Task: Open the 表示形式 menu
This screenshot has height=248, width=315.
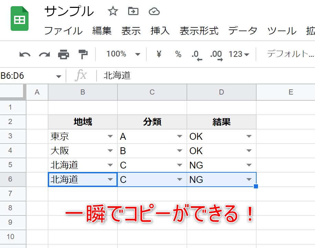Action: pos(199,31)
